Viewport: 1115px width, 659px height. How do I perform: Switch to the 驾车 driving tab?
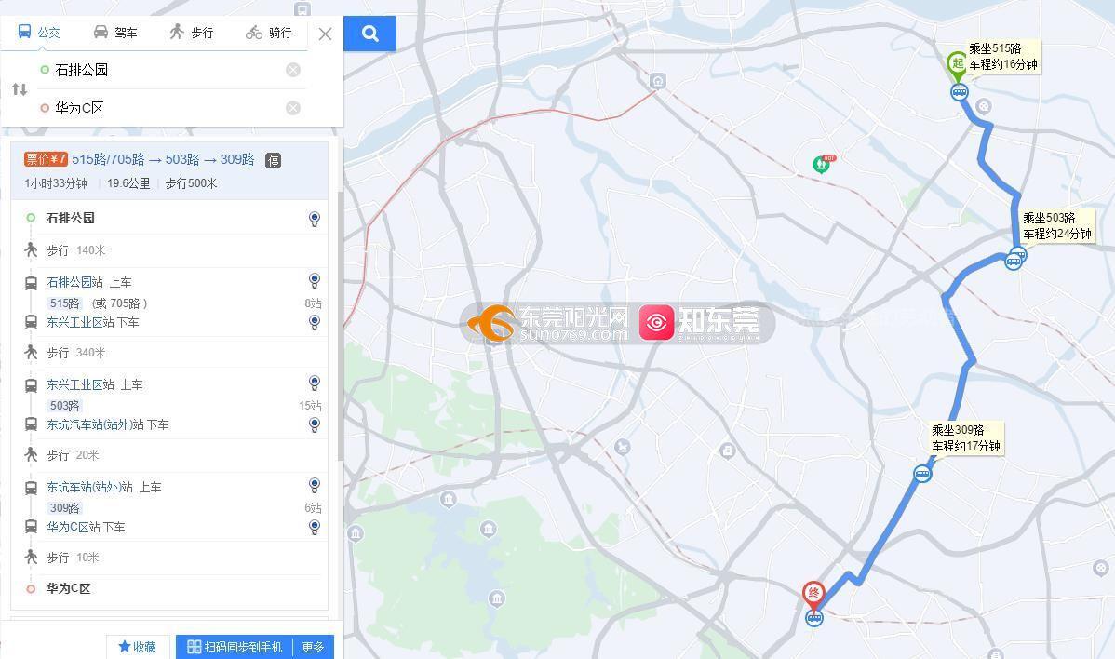click(116, 33)
